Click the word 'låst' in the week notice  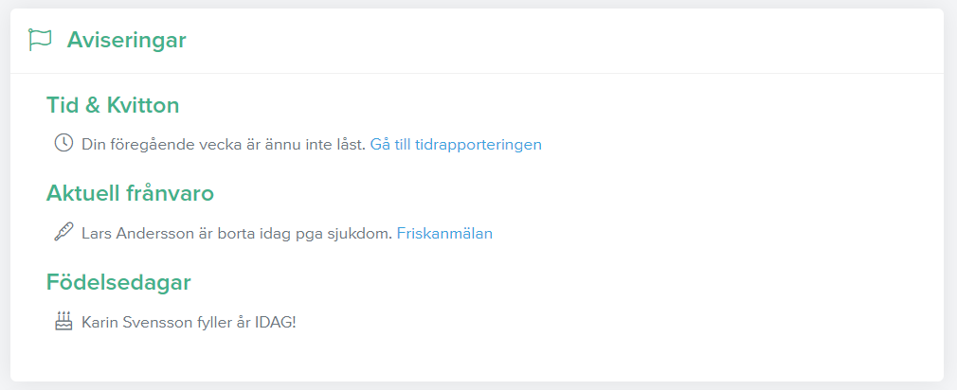coord(350,145)
